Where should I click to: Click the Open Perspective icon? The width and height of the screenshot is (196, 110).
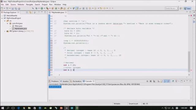(x=181, y=8)
